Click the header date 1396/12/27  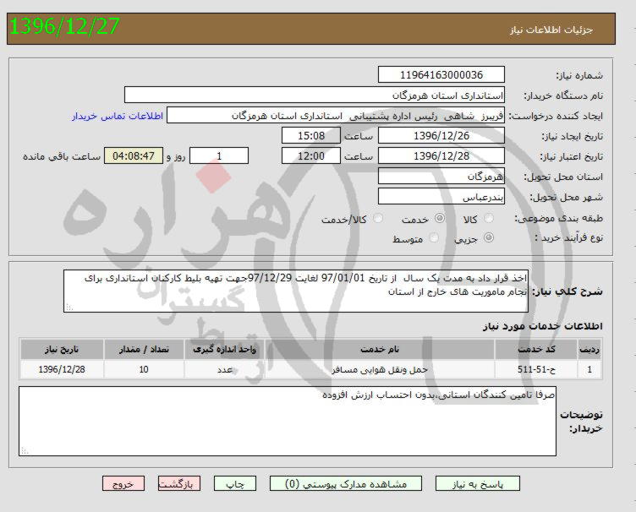pos(64,26)
